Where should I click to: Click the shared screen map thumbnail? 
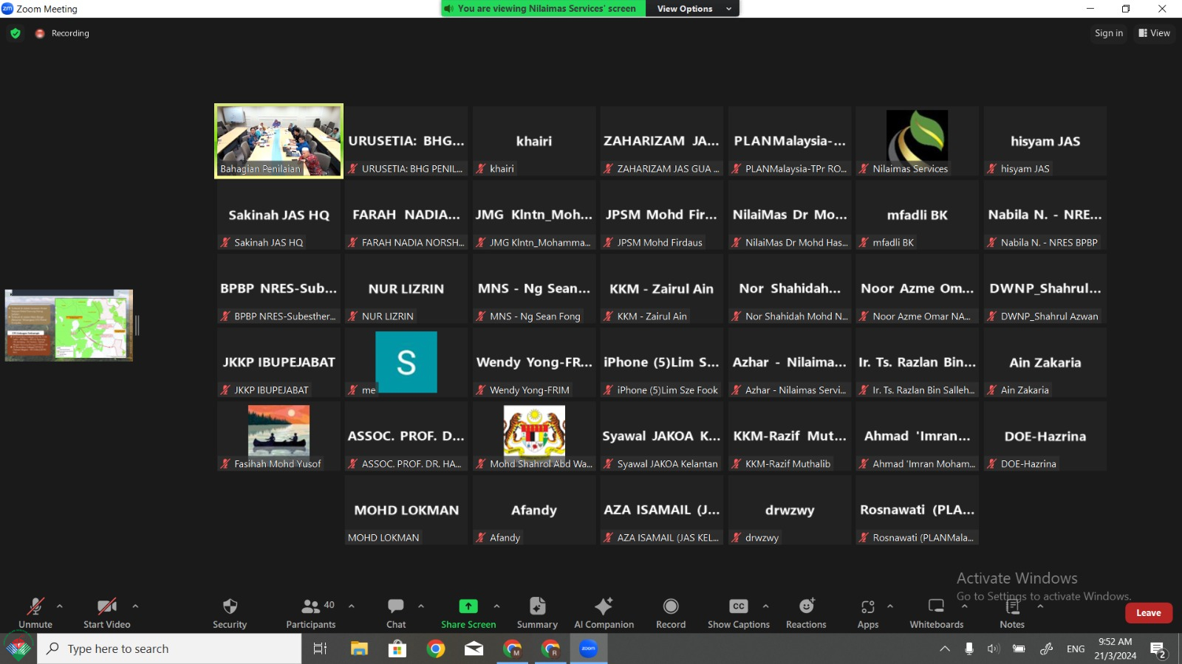[x=69, y=325]
